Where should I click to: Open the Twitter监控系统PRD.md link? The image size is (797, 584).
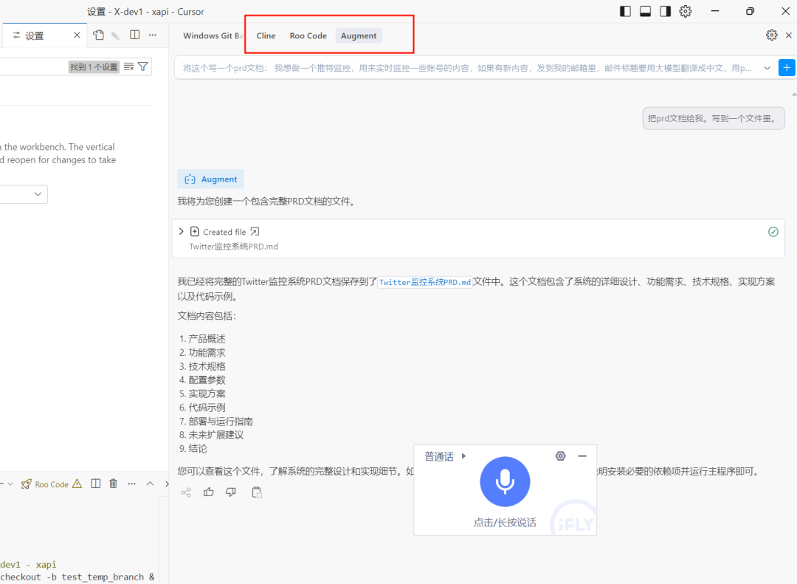pyautogui.click(x=425, y=282)
